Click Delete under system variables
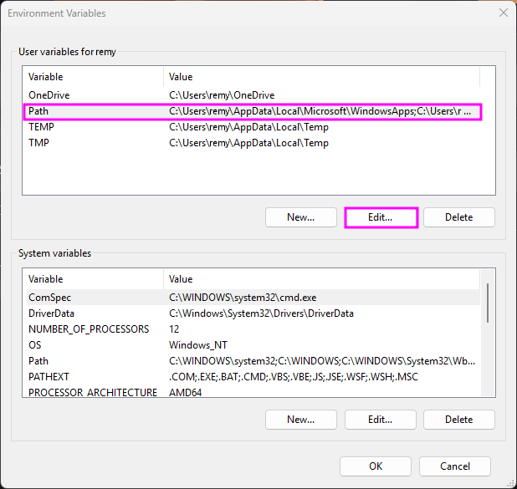Viewport: 517px width, 489px height. [x=458, y=420]
